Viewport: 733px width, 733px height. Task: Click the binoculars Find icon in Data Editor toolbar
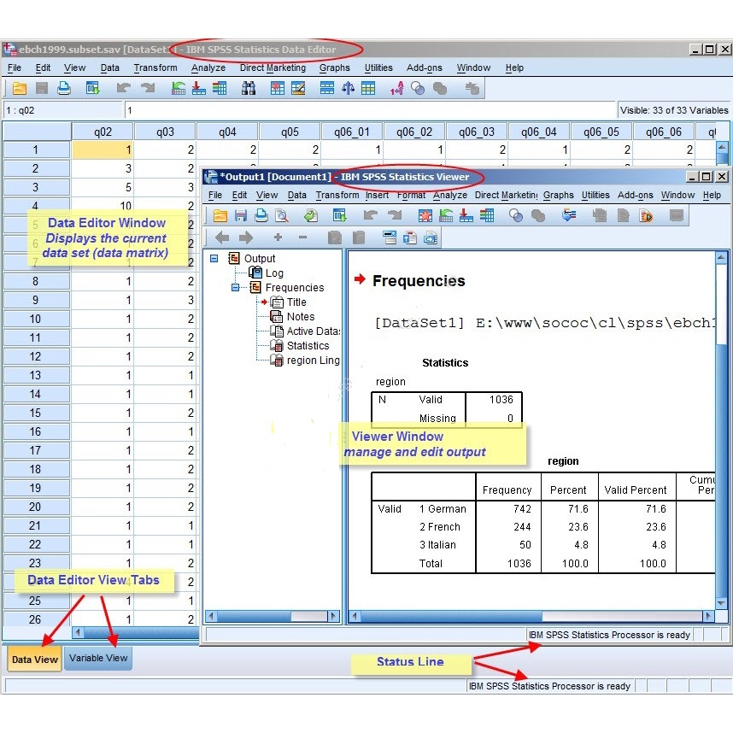(249, 88)
